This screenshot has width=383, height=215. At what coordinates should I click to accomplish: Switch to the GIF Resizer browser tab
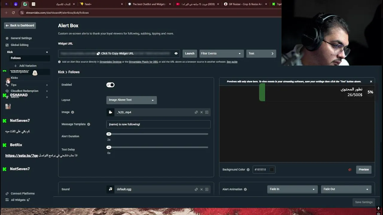click(x=245, y=4)
